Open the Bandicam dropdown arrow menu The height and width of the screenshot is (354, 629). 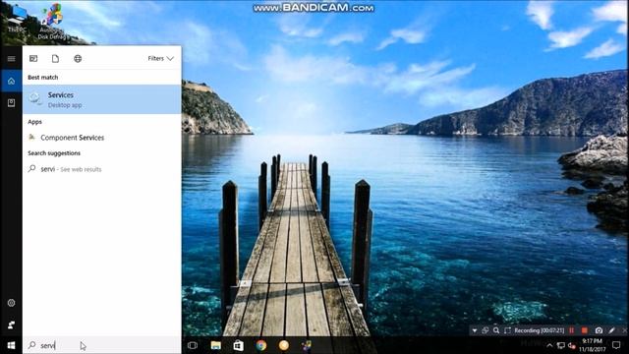click(x=475, y=330)
